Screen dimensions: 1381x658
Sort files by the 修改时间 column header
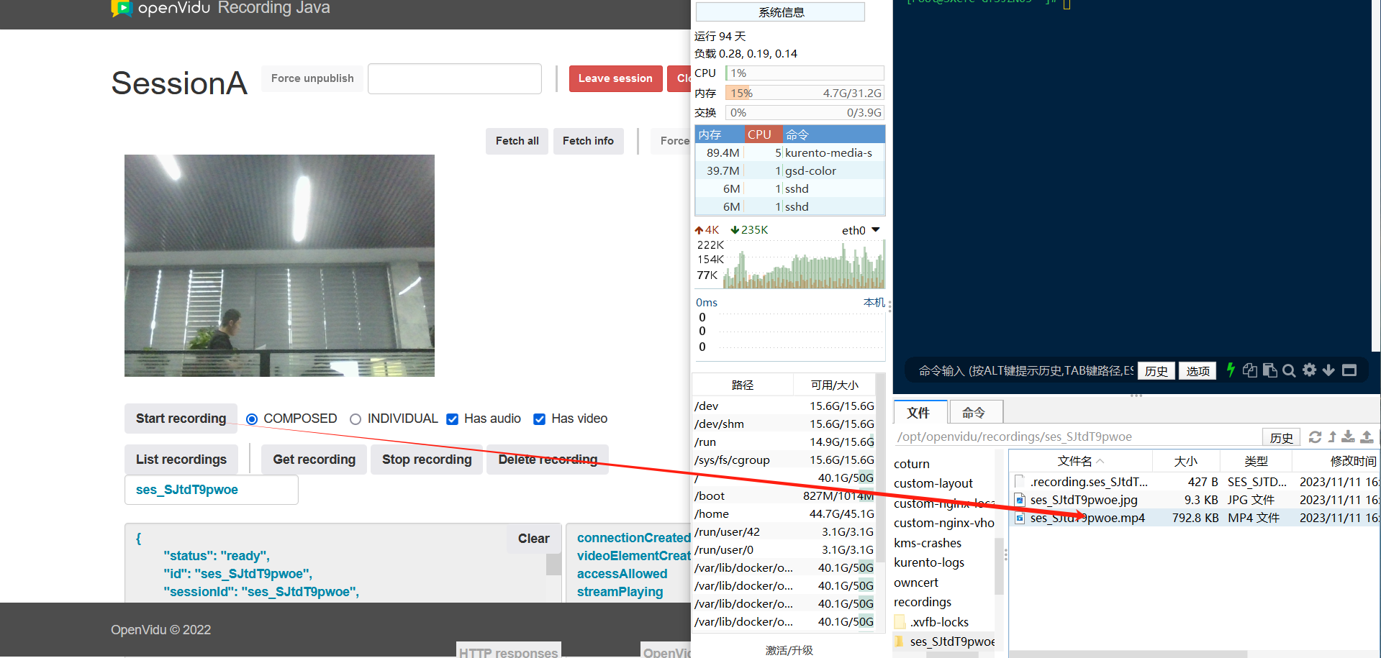pyautogui.click(x=1336, y=461)
